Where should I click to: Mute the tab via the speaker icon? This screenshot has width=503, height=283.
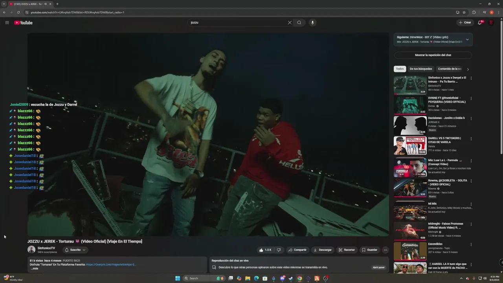coord(45,4)
